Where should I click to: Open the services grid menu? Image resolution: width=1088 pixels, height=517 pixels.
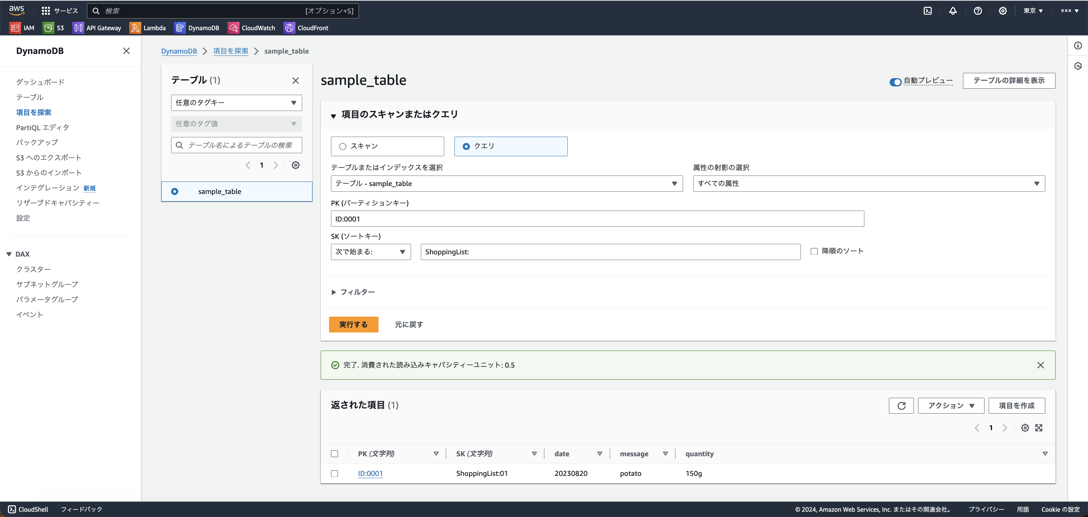(60, 11)
